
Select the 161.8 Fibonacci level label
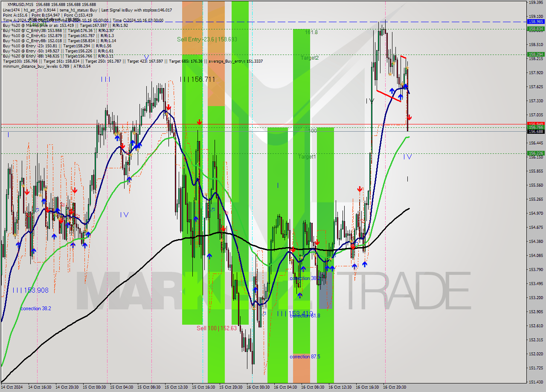[311, 32]
